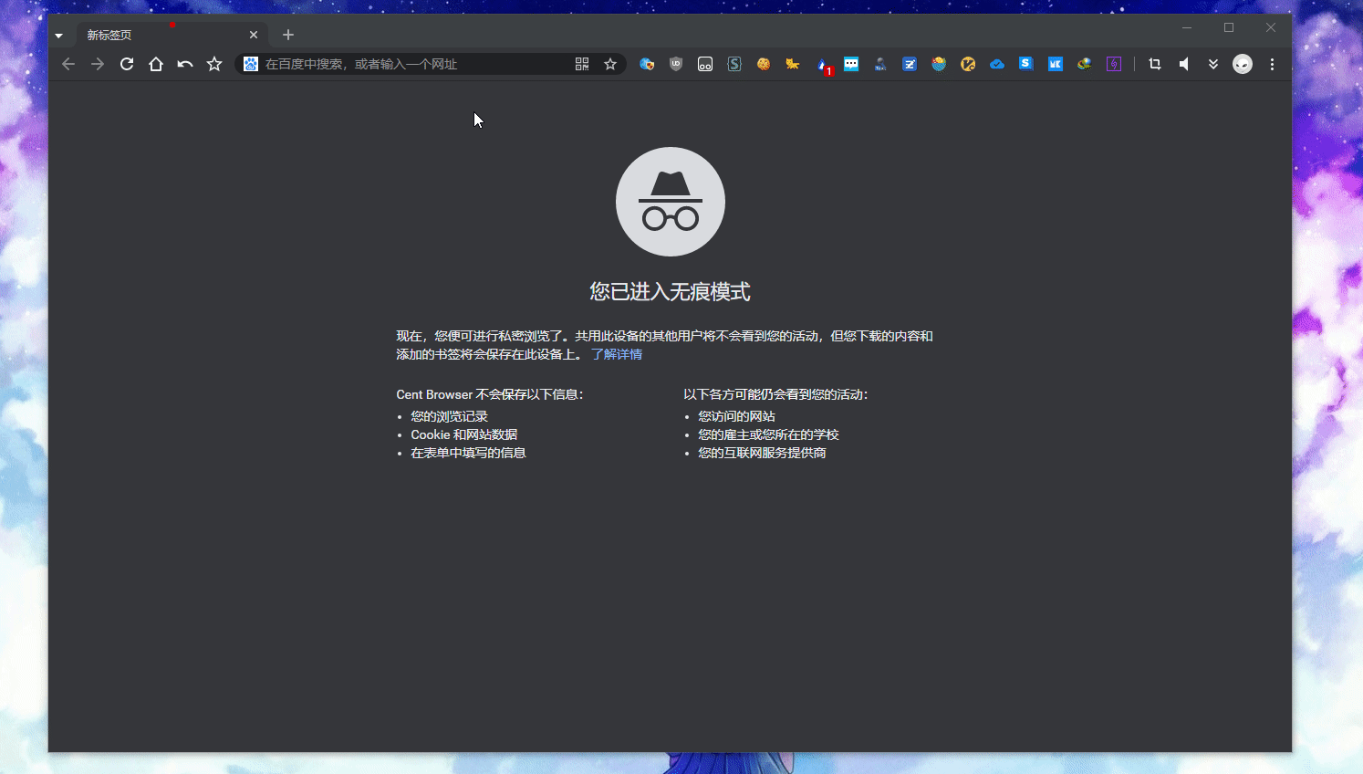Expand hidden extensions double-chevron
The height and width of the screenshot is (774, 1363).
(x=1213, y=64)
